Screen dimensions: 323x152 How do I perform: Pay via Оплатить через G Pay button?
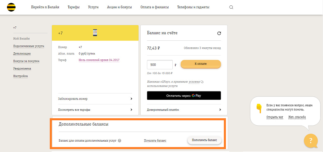184,96
